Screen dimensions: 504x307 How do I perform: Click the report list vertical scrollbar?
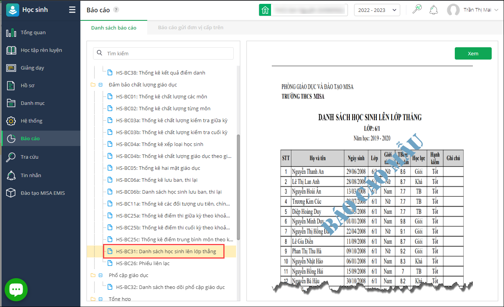tap(238, 187)
